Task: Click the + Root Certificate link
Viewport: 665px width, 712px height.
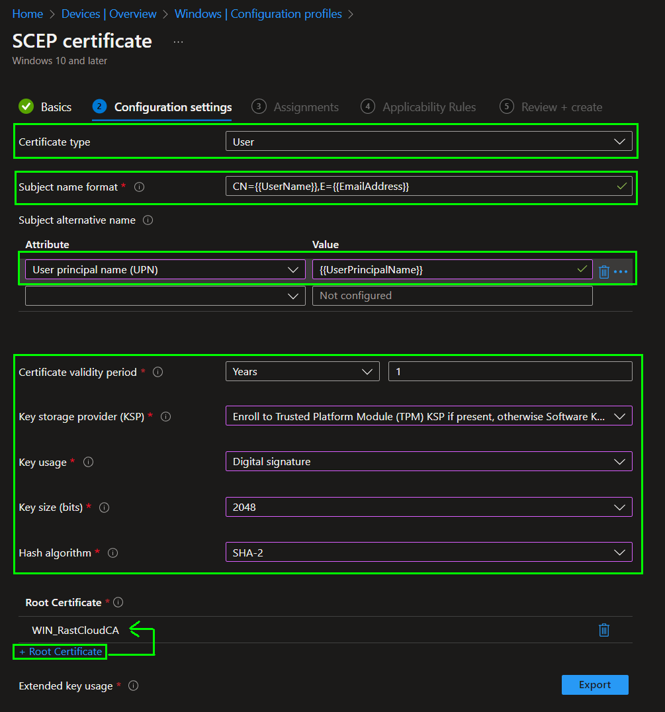Action: pyautogui.click(x=60, y=652)
